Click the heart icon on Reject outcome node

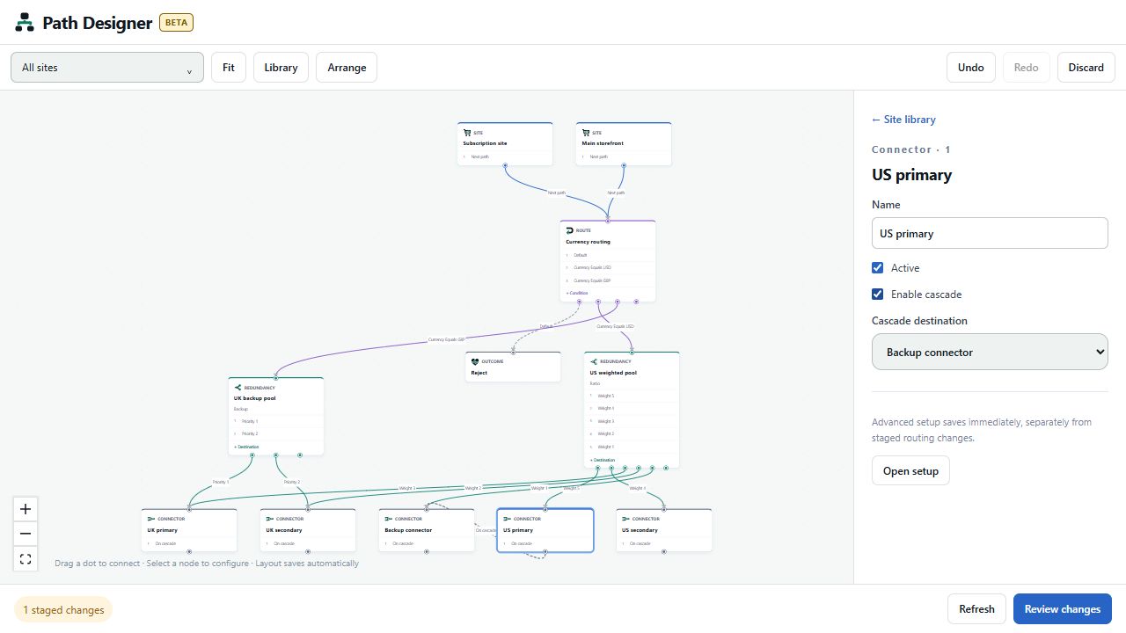pyautogui.click(x=475, y=361)
